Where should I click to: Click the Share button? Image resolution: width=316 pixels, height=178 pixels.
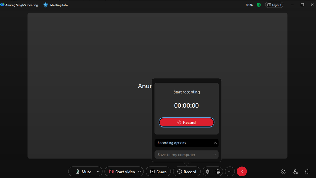pyautogui.click(x=158, y=172)
